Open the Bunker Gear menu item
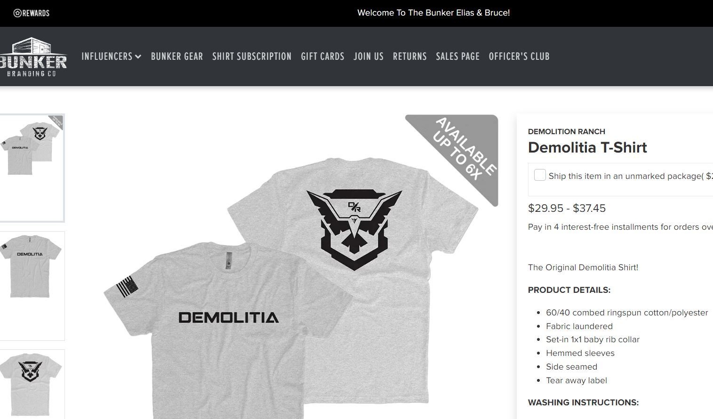 [x=177, y=56]
